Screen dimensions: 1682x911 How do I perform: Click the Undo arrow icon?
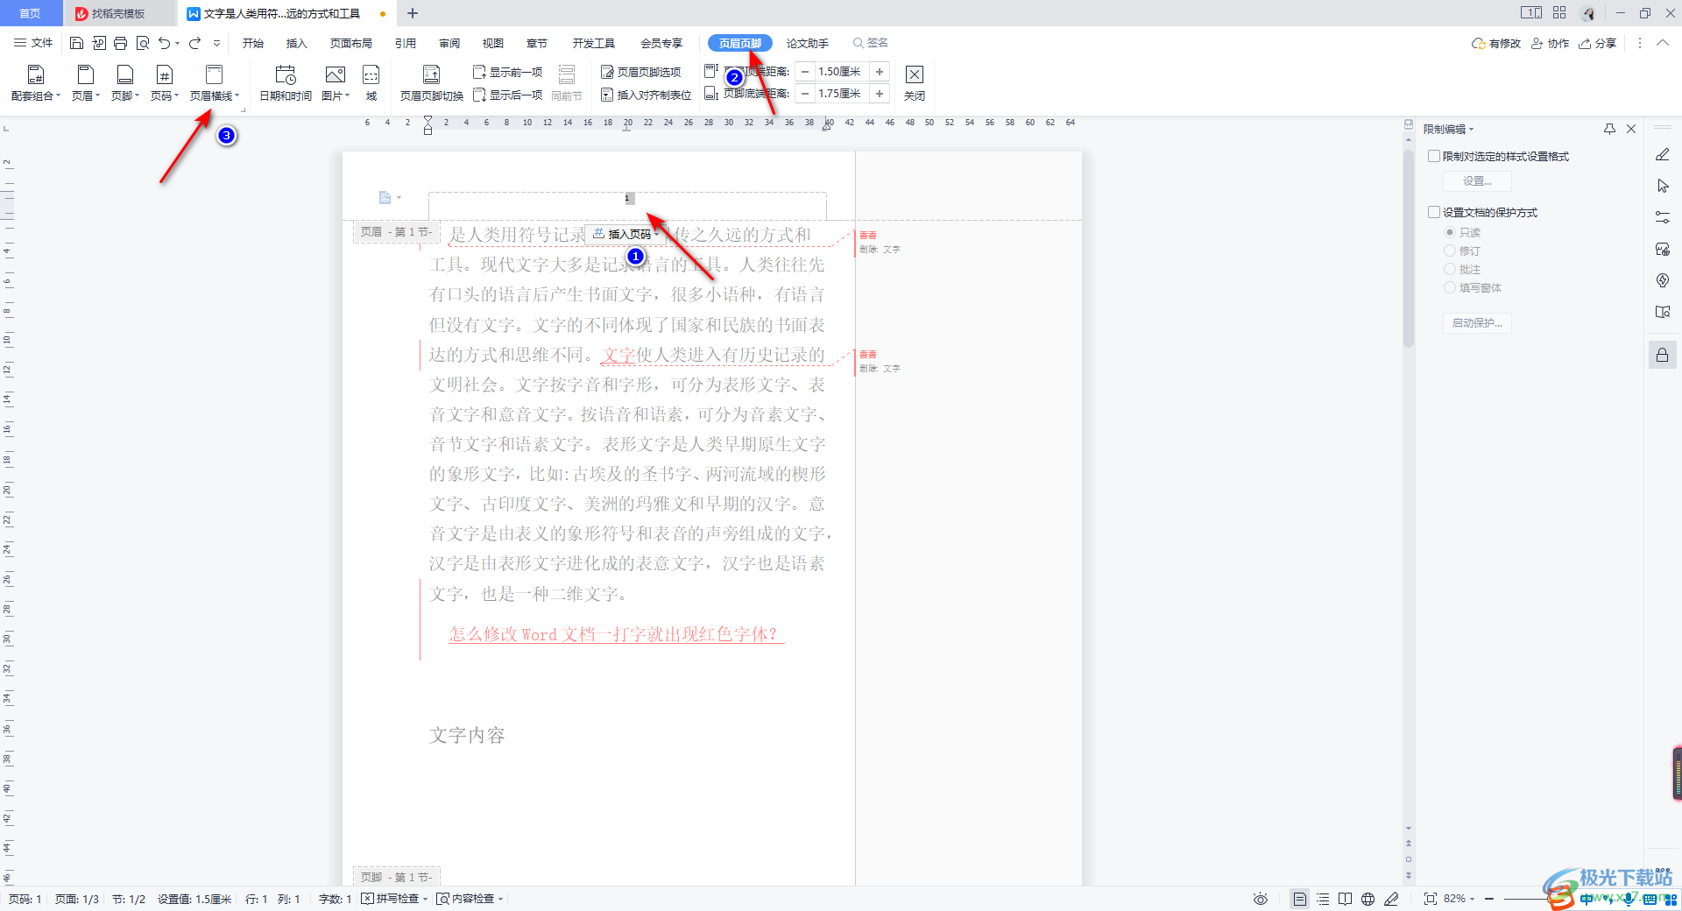click(164, 43)
